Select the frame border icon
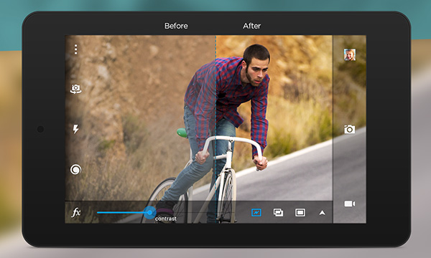 (300, 212)
